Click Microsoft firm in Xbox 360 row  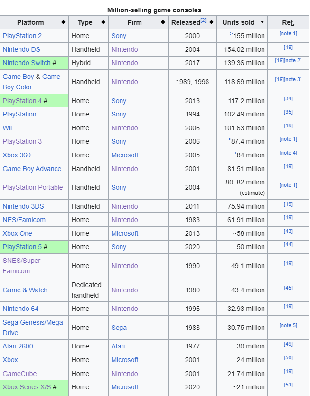click(x=124, y=155)
